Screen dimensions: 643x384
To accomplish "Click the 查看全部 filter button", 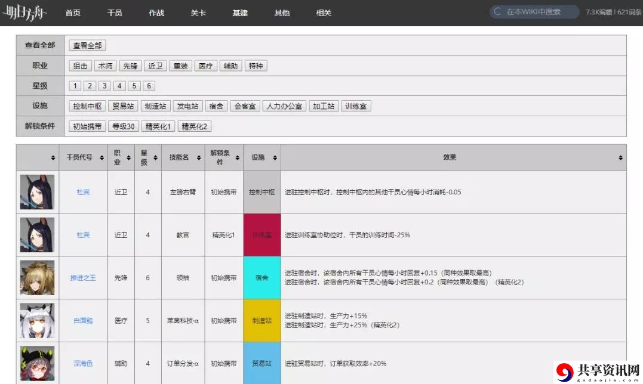I will 87,45.
